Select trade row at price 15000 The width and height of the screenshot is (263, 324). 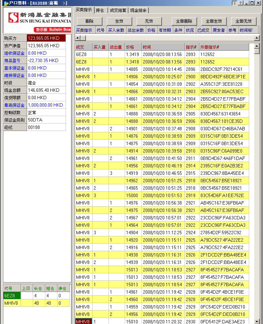tap(162, 195)
